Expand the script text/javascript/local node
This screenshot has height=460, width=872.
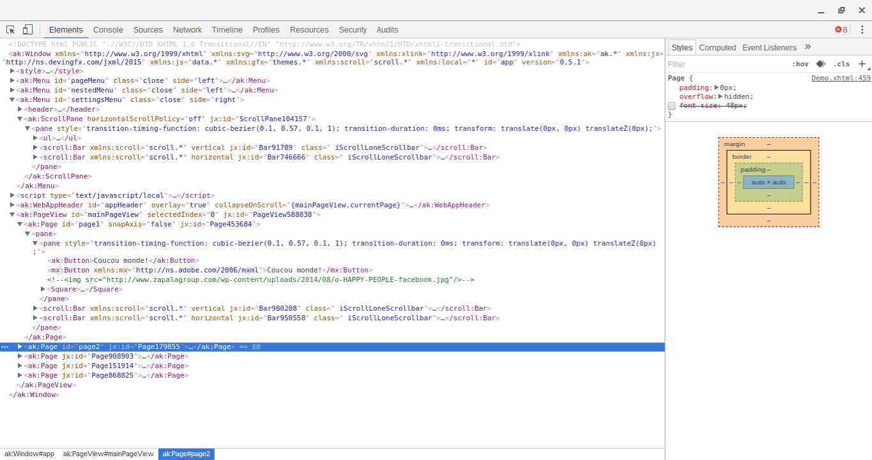[12, 195]
